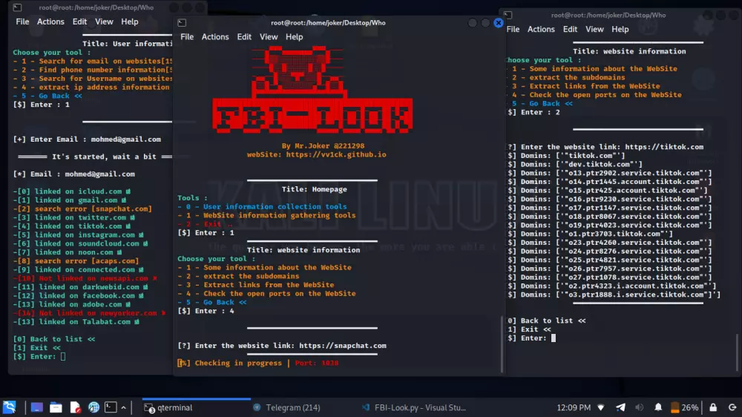Maximize the middle terminal window

tap(485, 23)
